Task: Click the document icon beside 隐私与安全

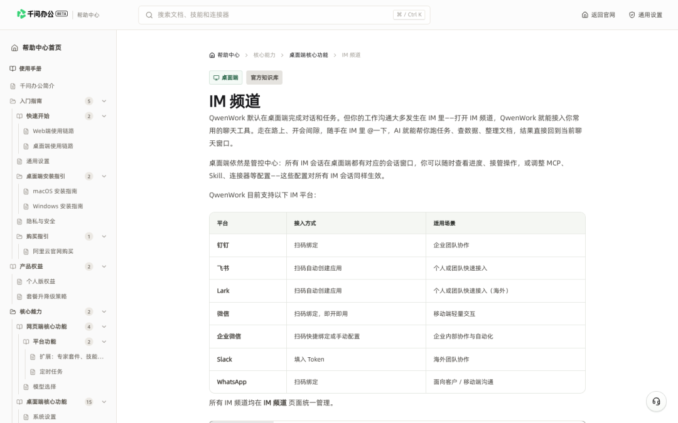Action: pyautogui.click(x=19, y=221)
